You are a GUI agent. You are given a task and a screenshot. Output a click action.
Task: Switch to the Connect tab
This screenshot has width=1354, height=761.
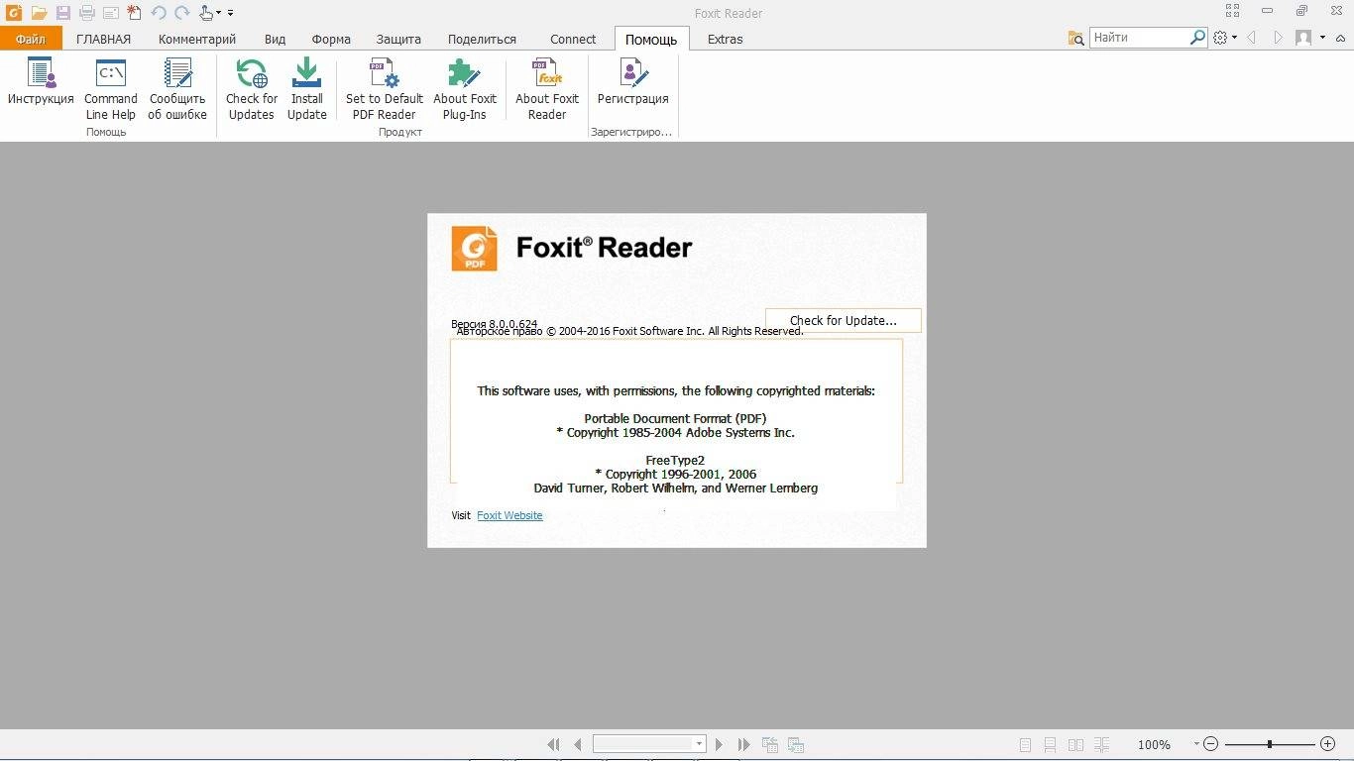pyautogui.click(x=573, y=39)
